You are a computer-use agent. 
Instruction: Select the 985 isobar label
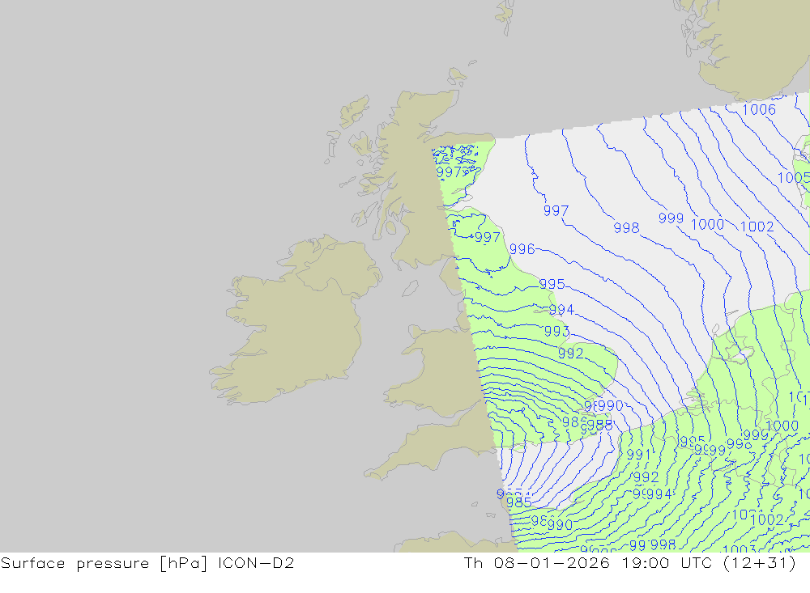click(x=518, y=502)
